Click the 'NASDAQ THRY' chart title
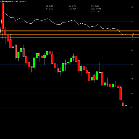Viewport: 139px width, 139px height. tap(21, 2)
